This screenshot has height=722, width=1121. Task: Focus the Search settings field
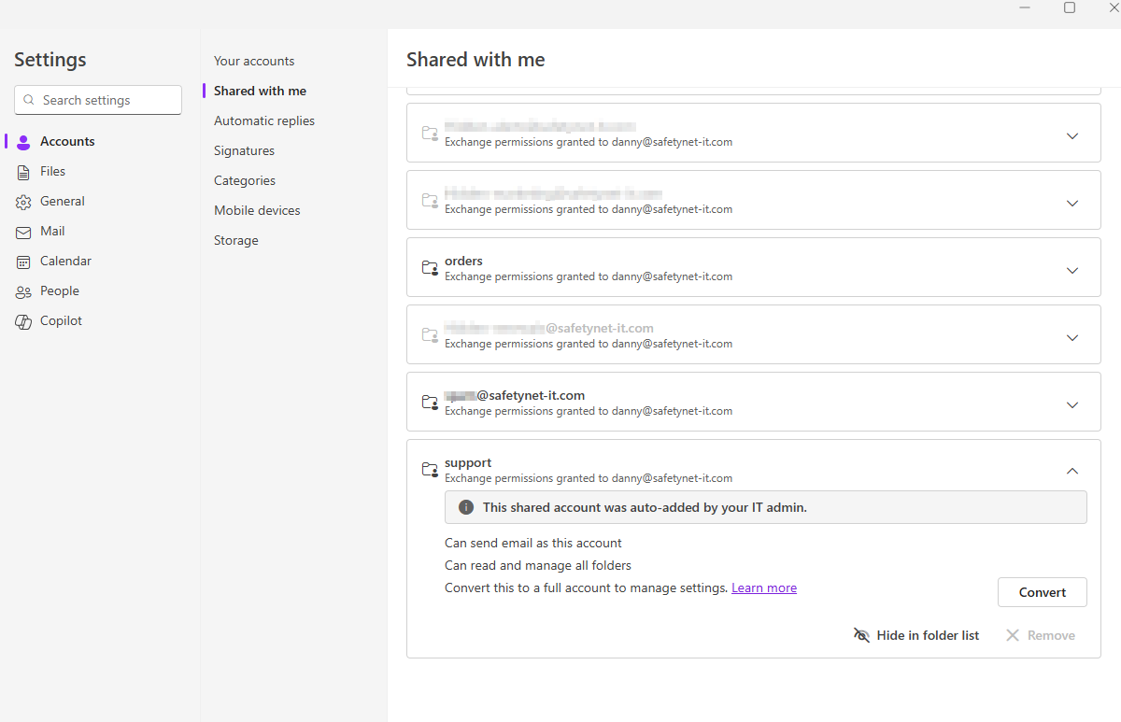pos(98,100)
